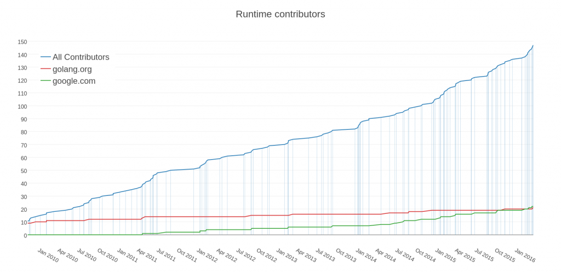Click the Jul 2010 x-axis label

[87, 255]
